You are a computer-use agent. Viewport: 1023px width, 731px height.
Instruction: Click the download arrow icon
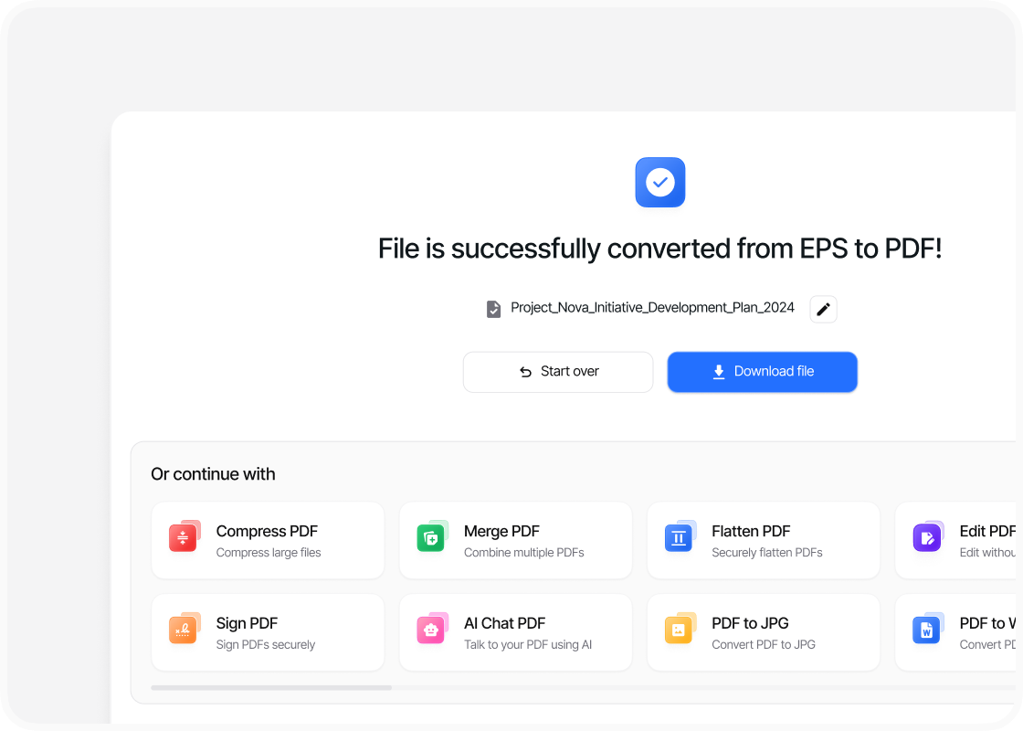click(x=718, y=371)
